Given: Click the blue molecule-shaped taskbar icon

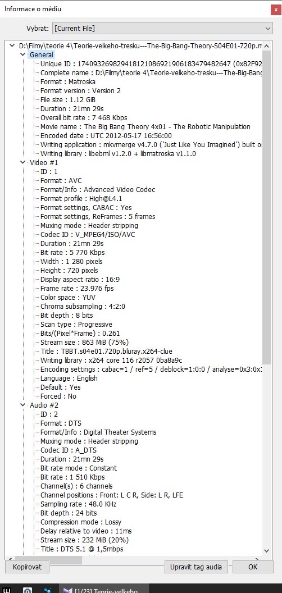Looking at the screenshot, I should coord(48,590).
